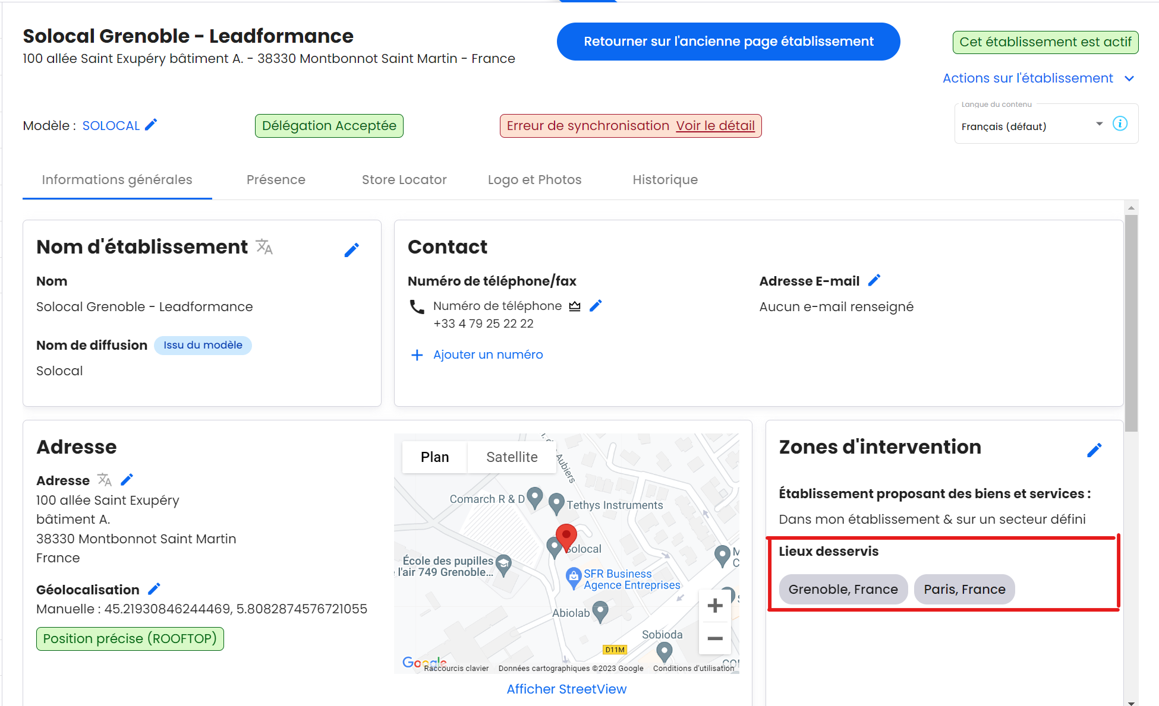Click Afficher StreetView link

pos(566,689)
